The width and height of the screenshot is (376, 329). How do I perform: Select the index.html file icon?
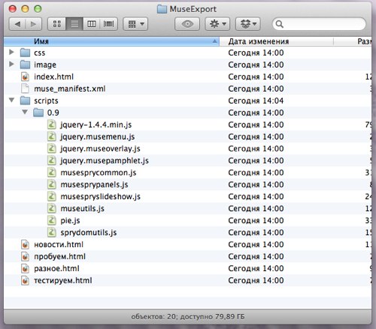tap(25, 77)
